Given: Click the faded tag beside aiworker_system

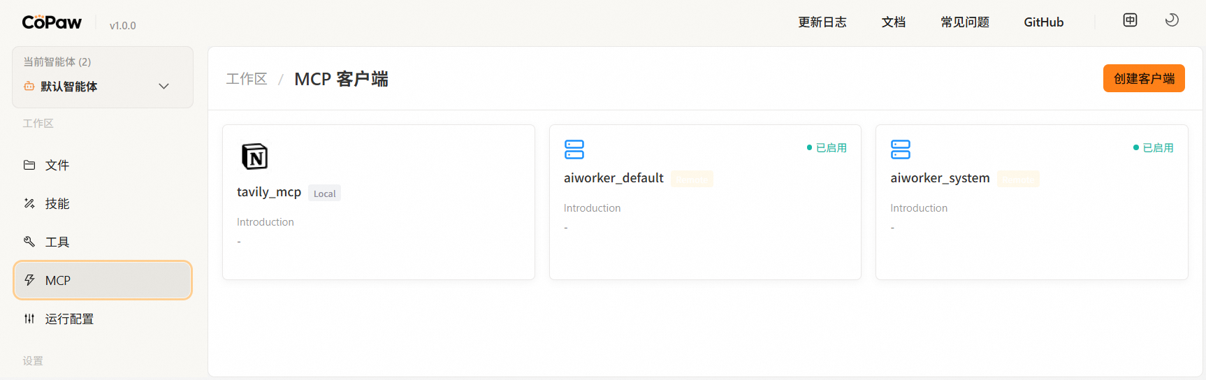Looking at the screenshot, I should pyautogui.click(x=1018, y=180).
